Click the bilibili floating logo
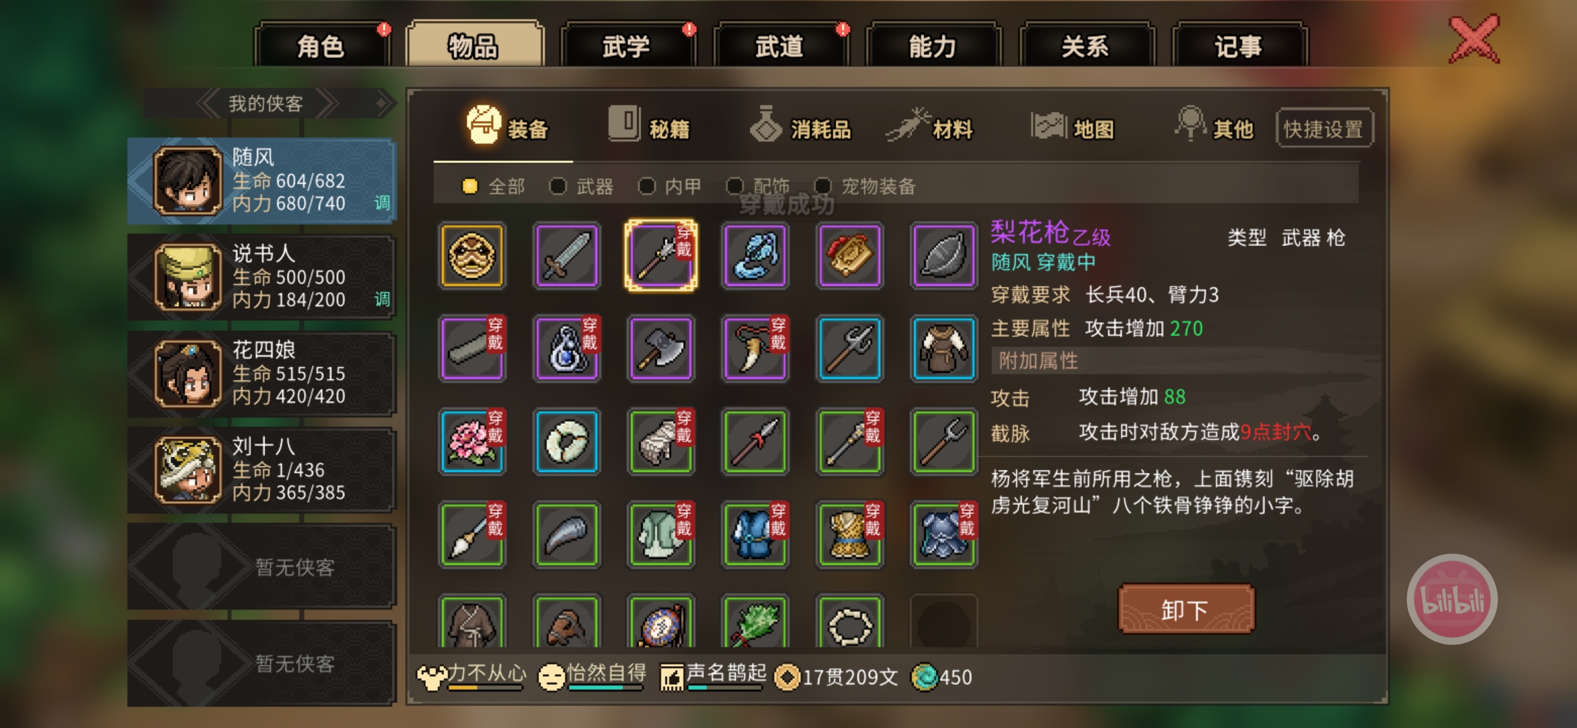This screenshot has height=728, width=1577. click(x=1452, y=599)
